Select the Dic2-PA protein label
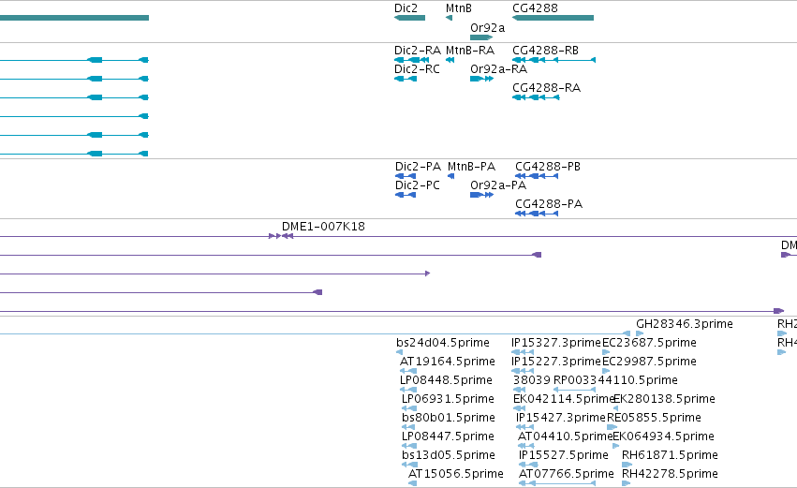This screenshot has height=488, width=797. click(418, 167)
